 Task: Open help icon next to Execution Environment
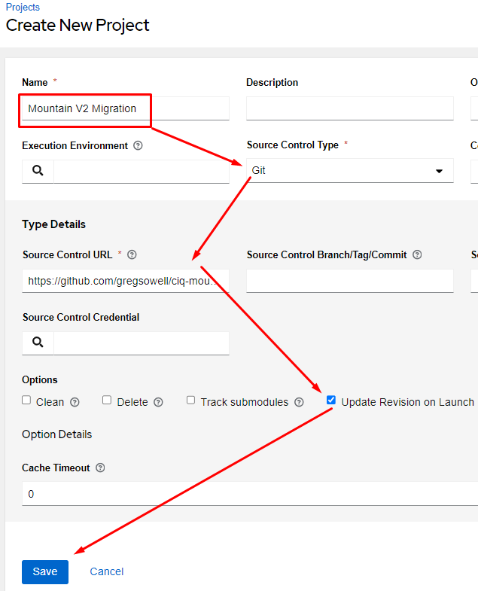point(138,146)
